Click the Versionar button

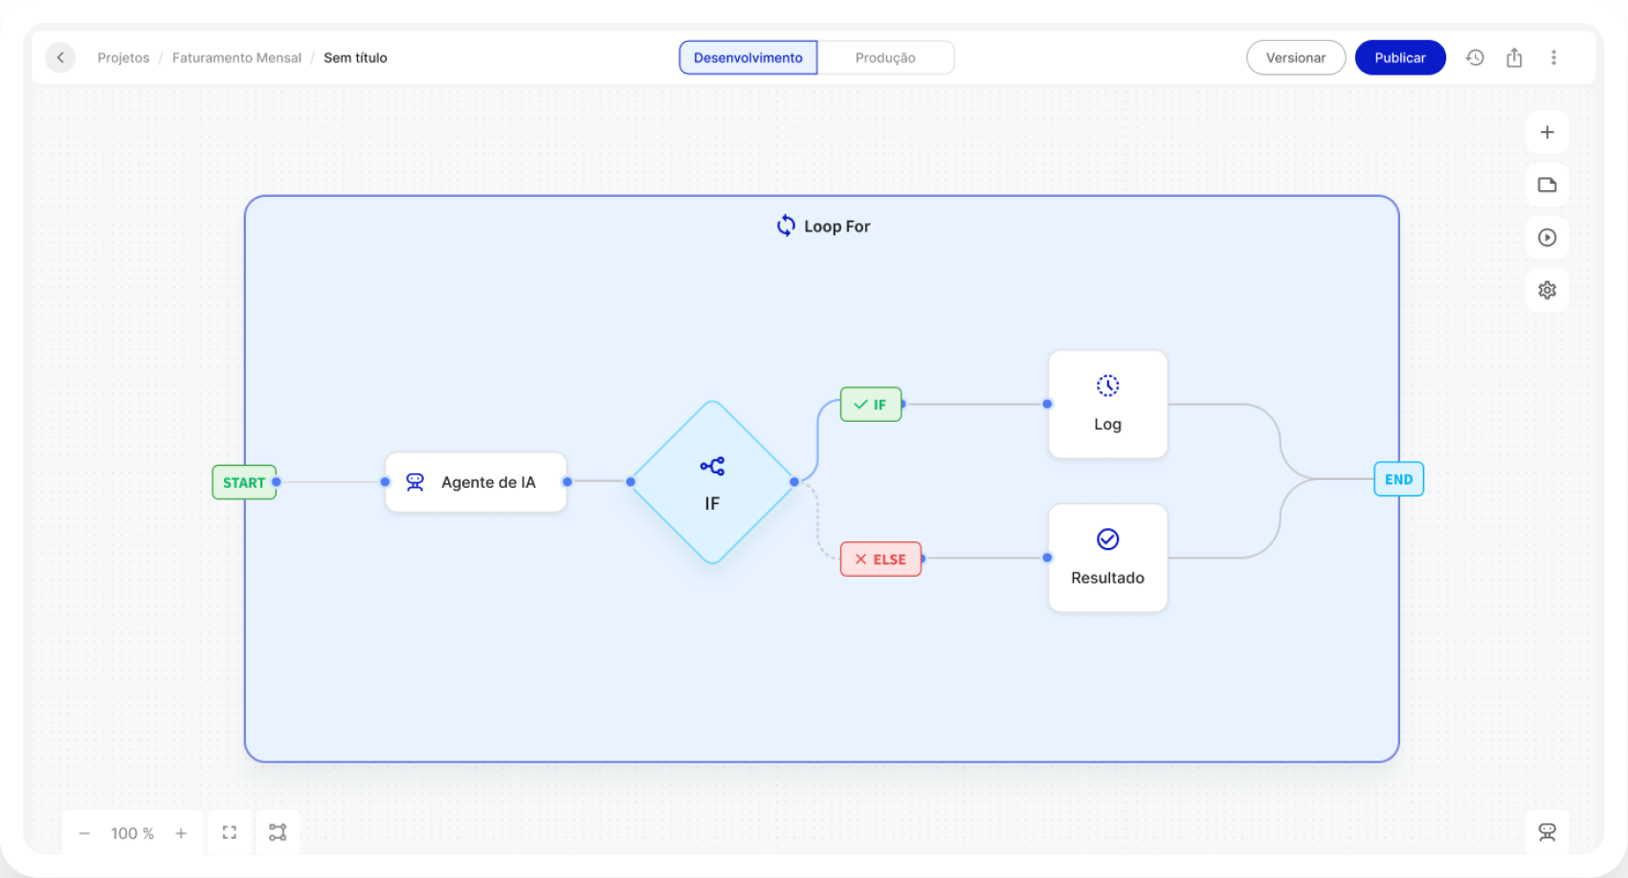coord(1296,57)
